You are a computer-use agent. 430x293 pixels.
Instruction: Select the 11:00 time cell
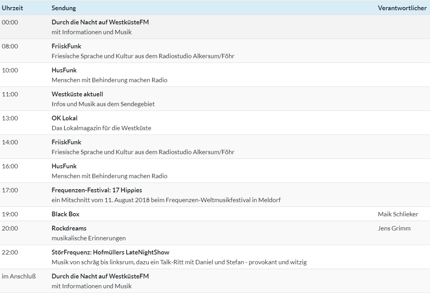tap(10, 94)
